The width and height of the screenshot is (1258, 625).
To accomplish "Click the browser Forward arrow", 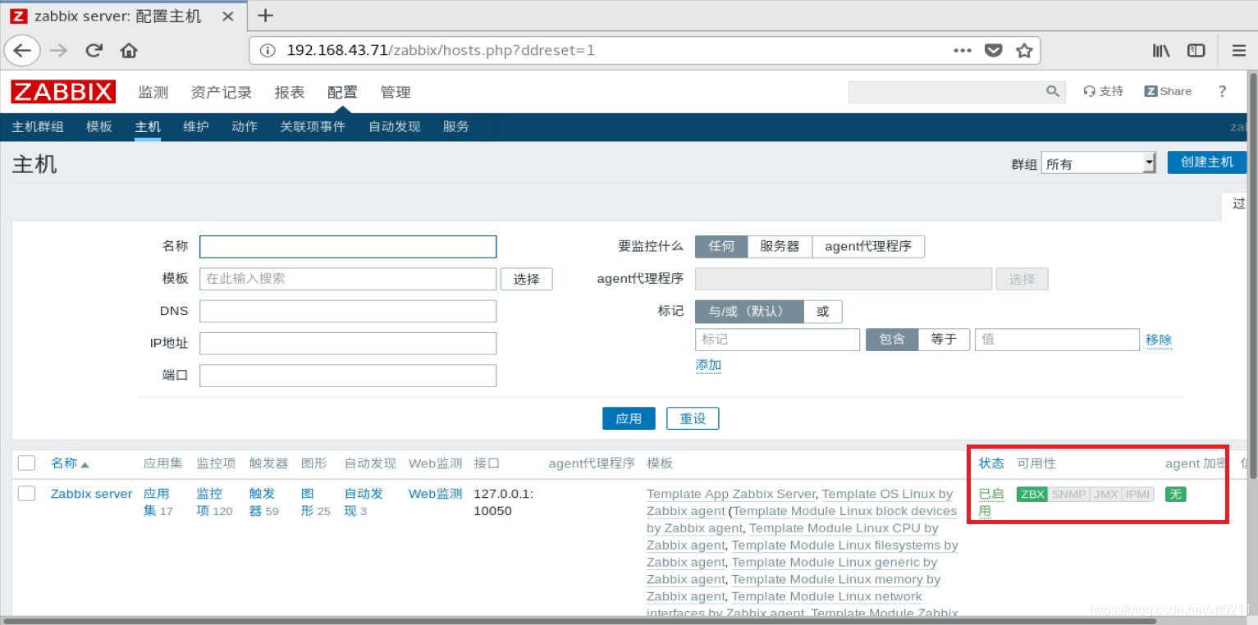I will point(58,51).
